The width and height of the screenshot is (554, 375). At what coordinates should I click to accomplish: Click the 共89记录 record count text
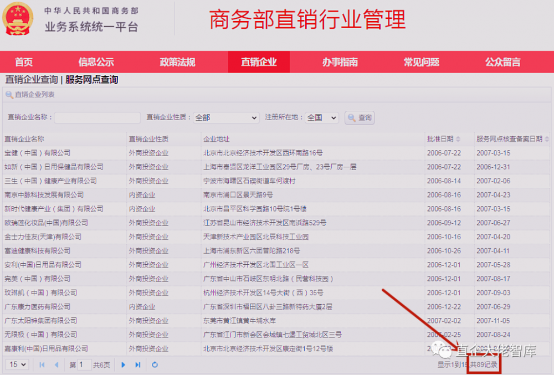483,365
